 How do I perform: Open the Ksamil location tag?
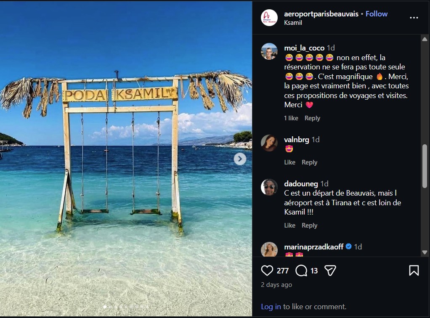[x=293, y=23]
